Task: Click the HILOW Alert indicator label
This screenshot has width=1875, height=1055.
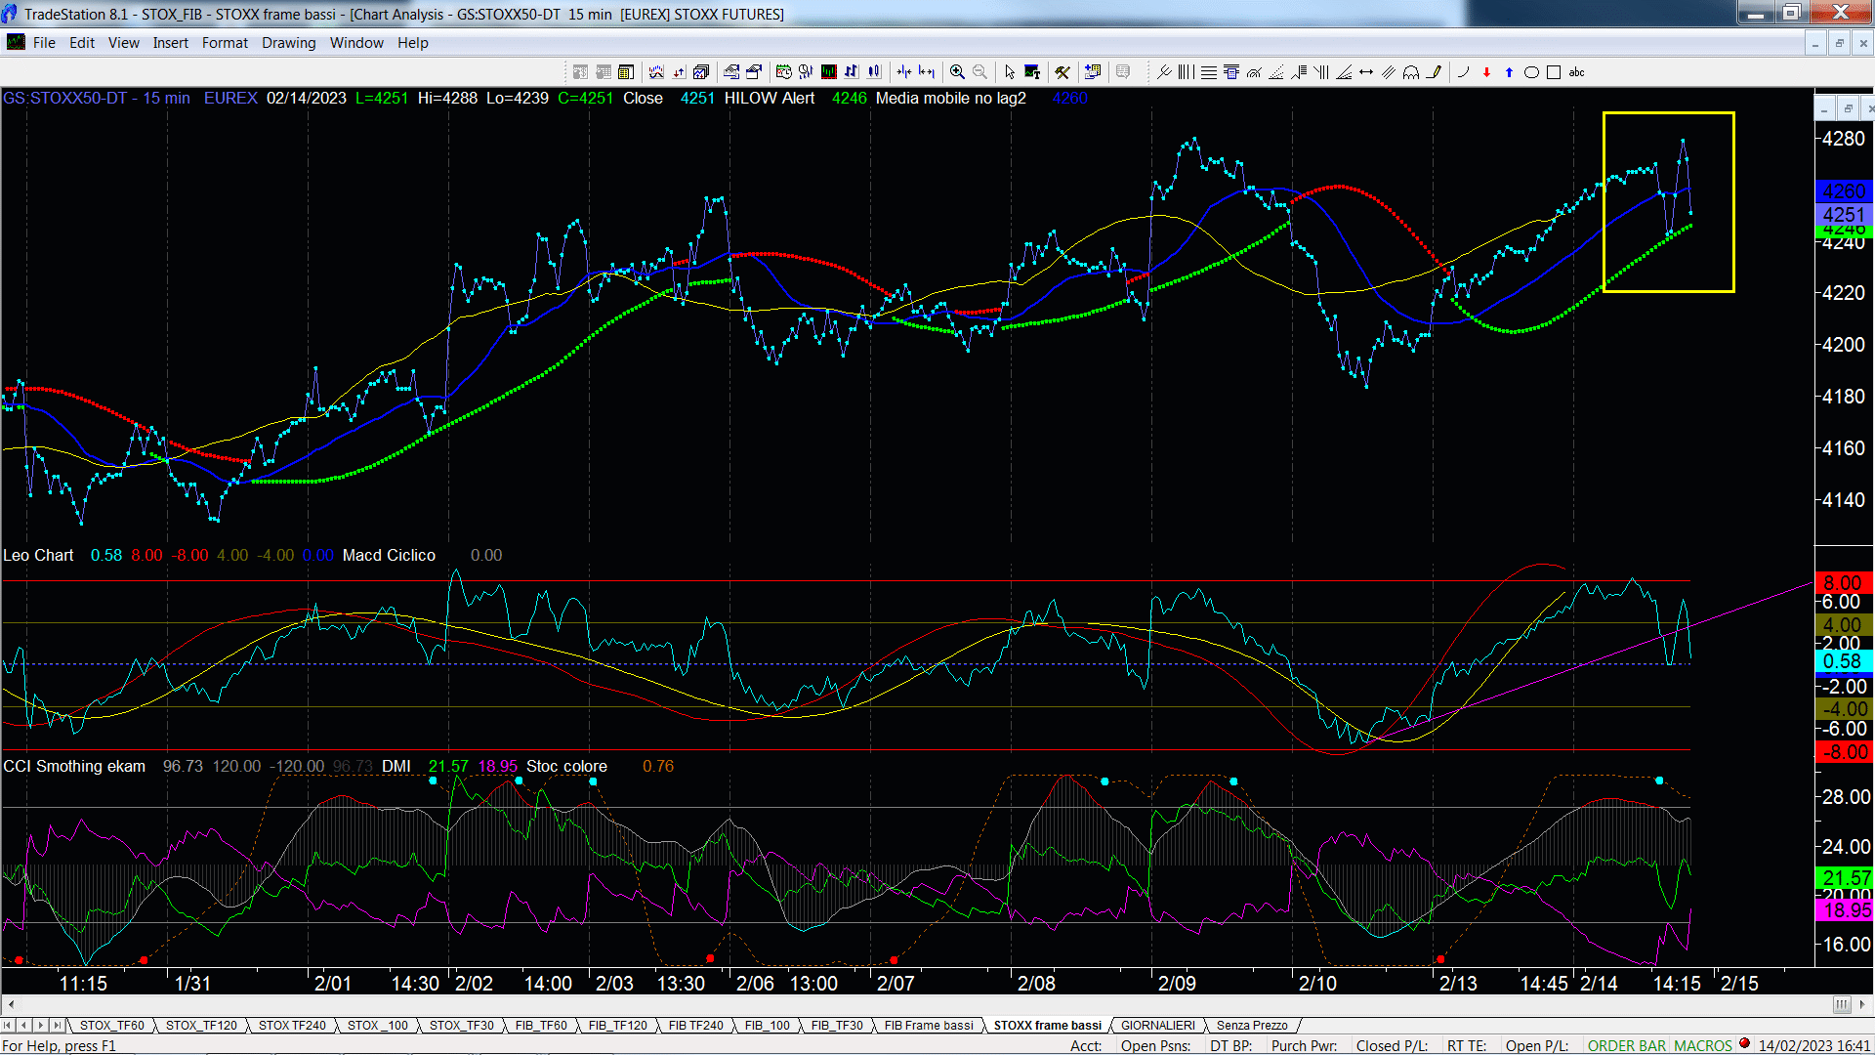Action: click(x=770, y=98)
